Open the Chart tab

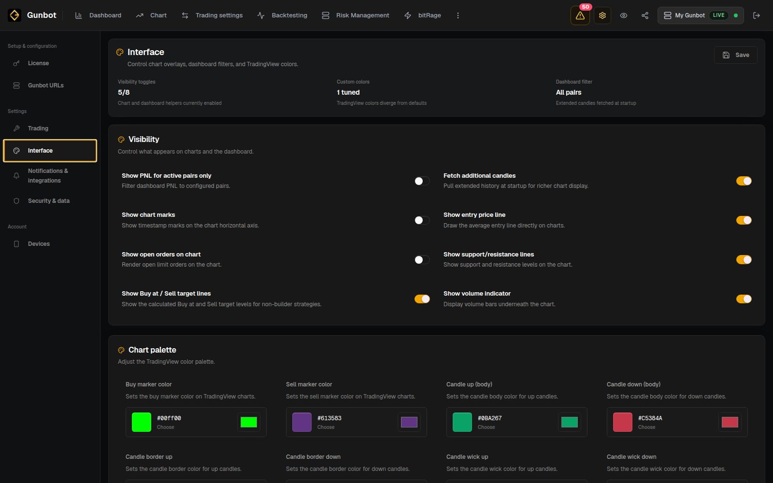click(152, 15)
